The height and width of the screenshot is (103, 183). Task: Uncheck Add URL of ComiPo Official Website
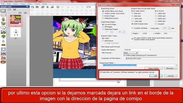point(101,72)
